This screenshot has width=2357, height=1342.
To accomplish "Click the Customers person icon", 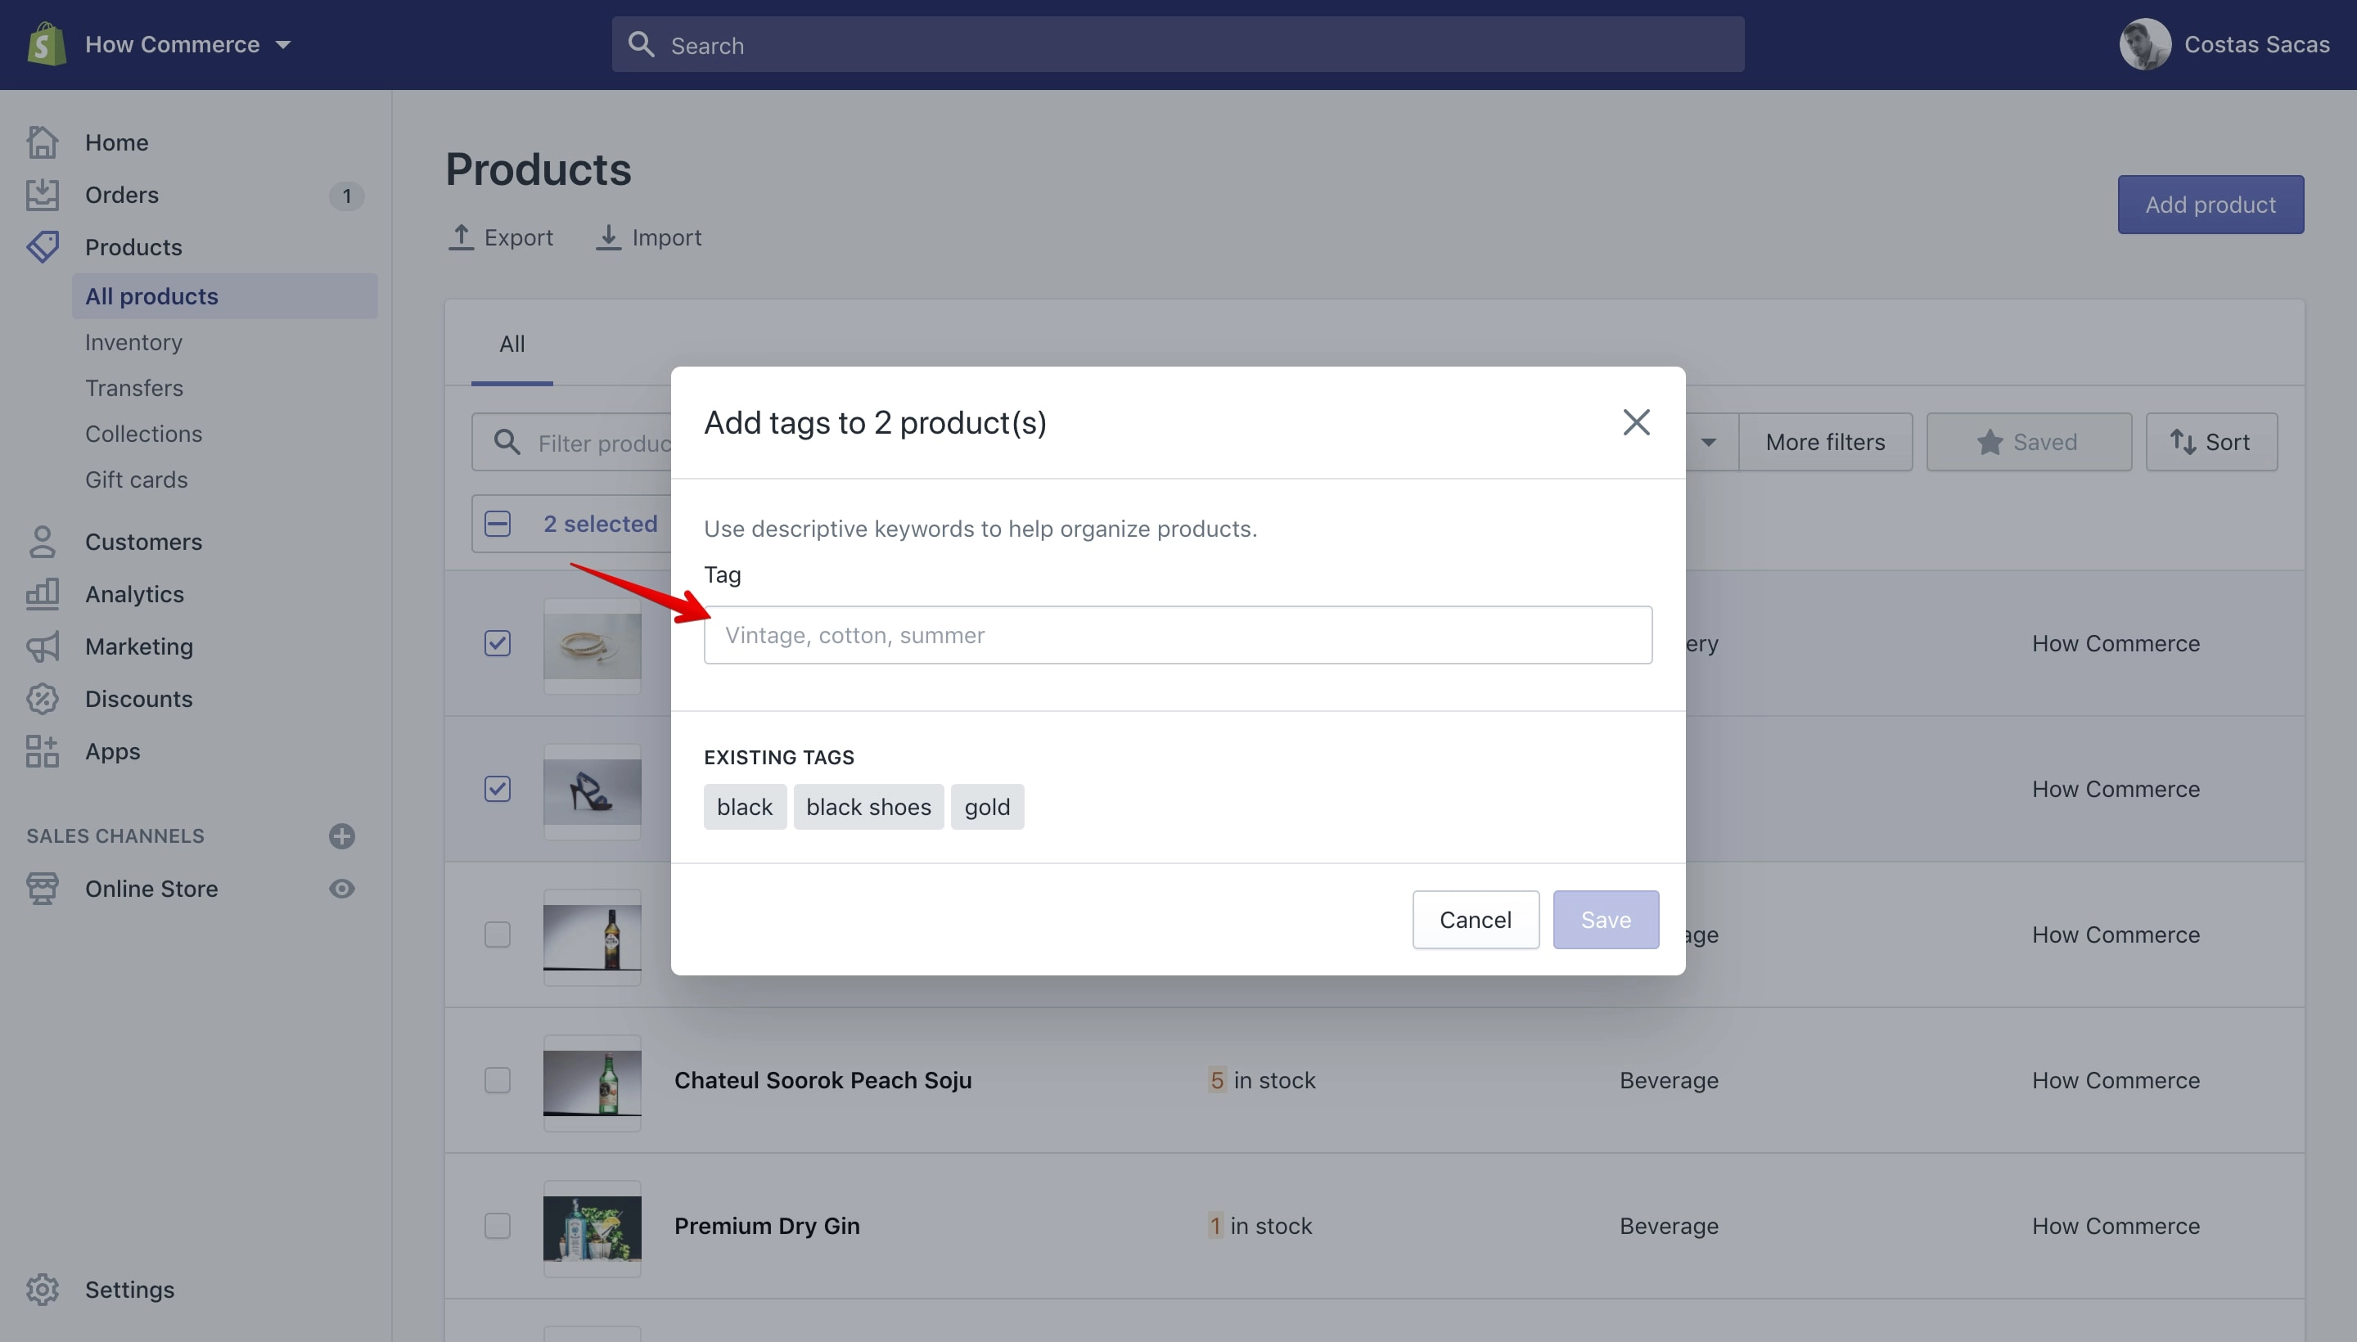I will 43,542.
